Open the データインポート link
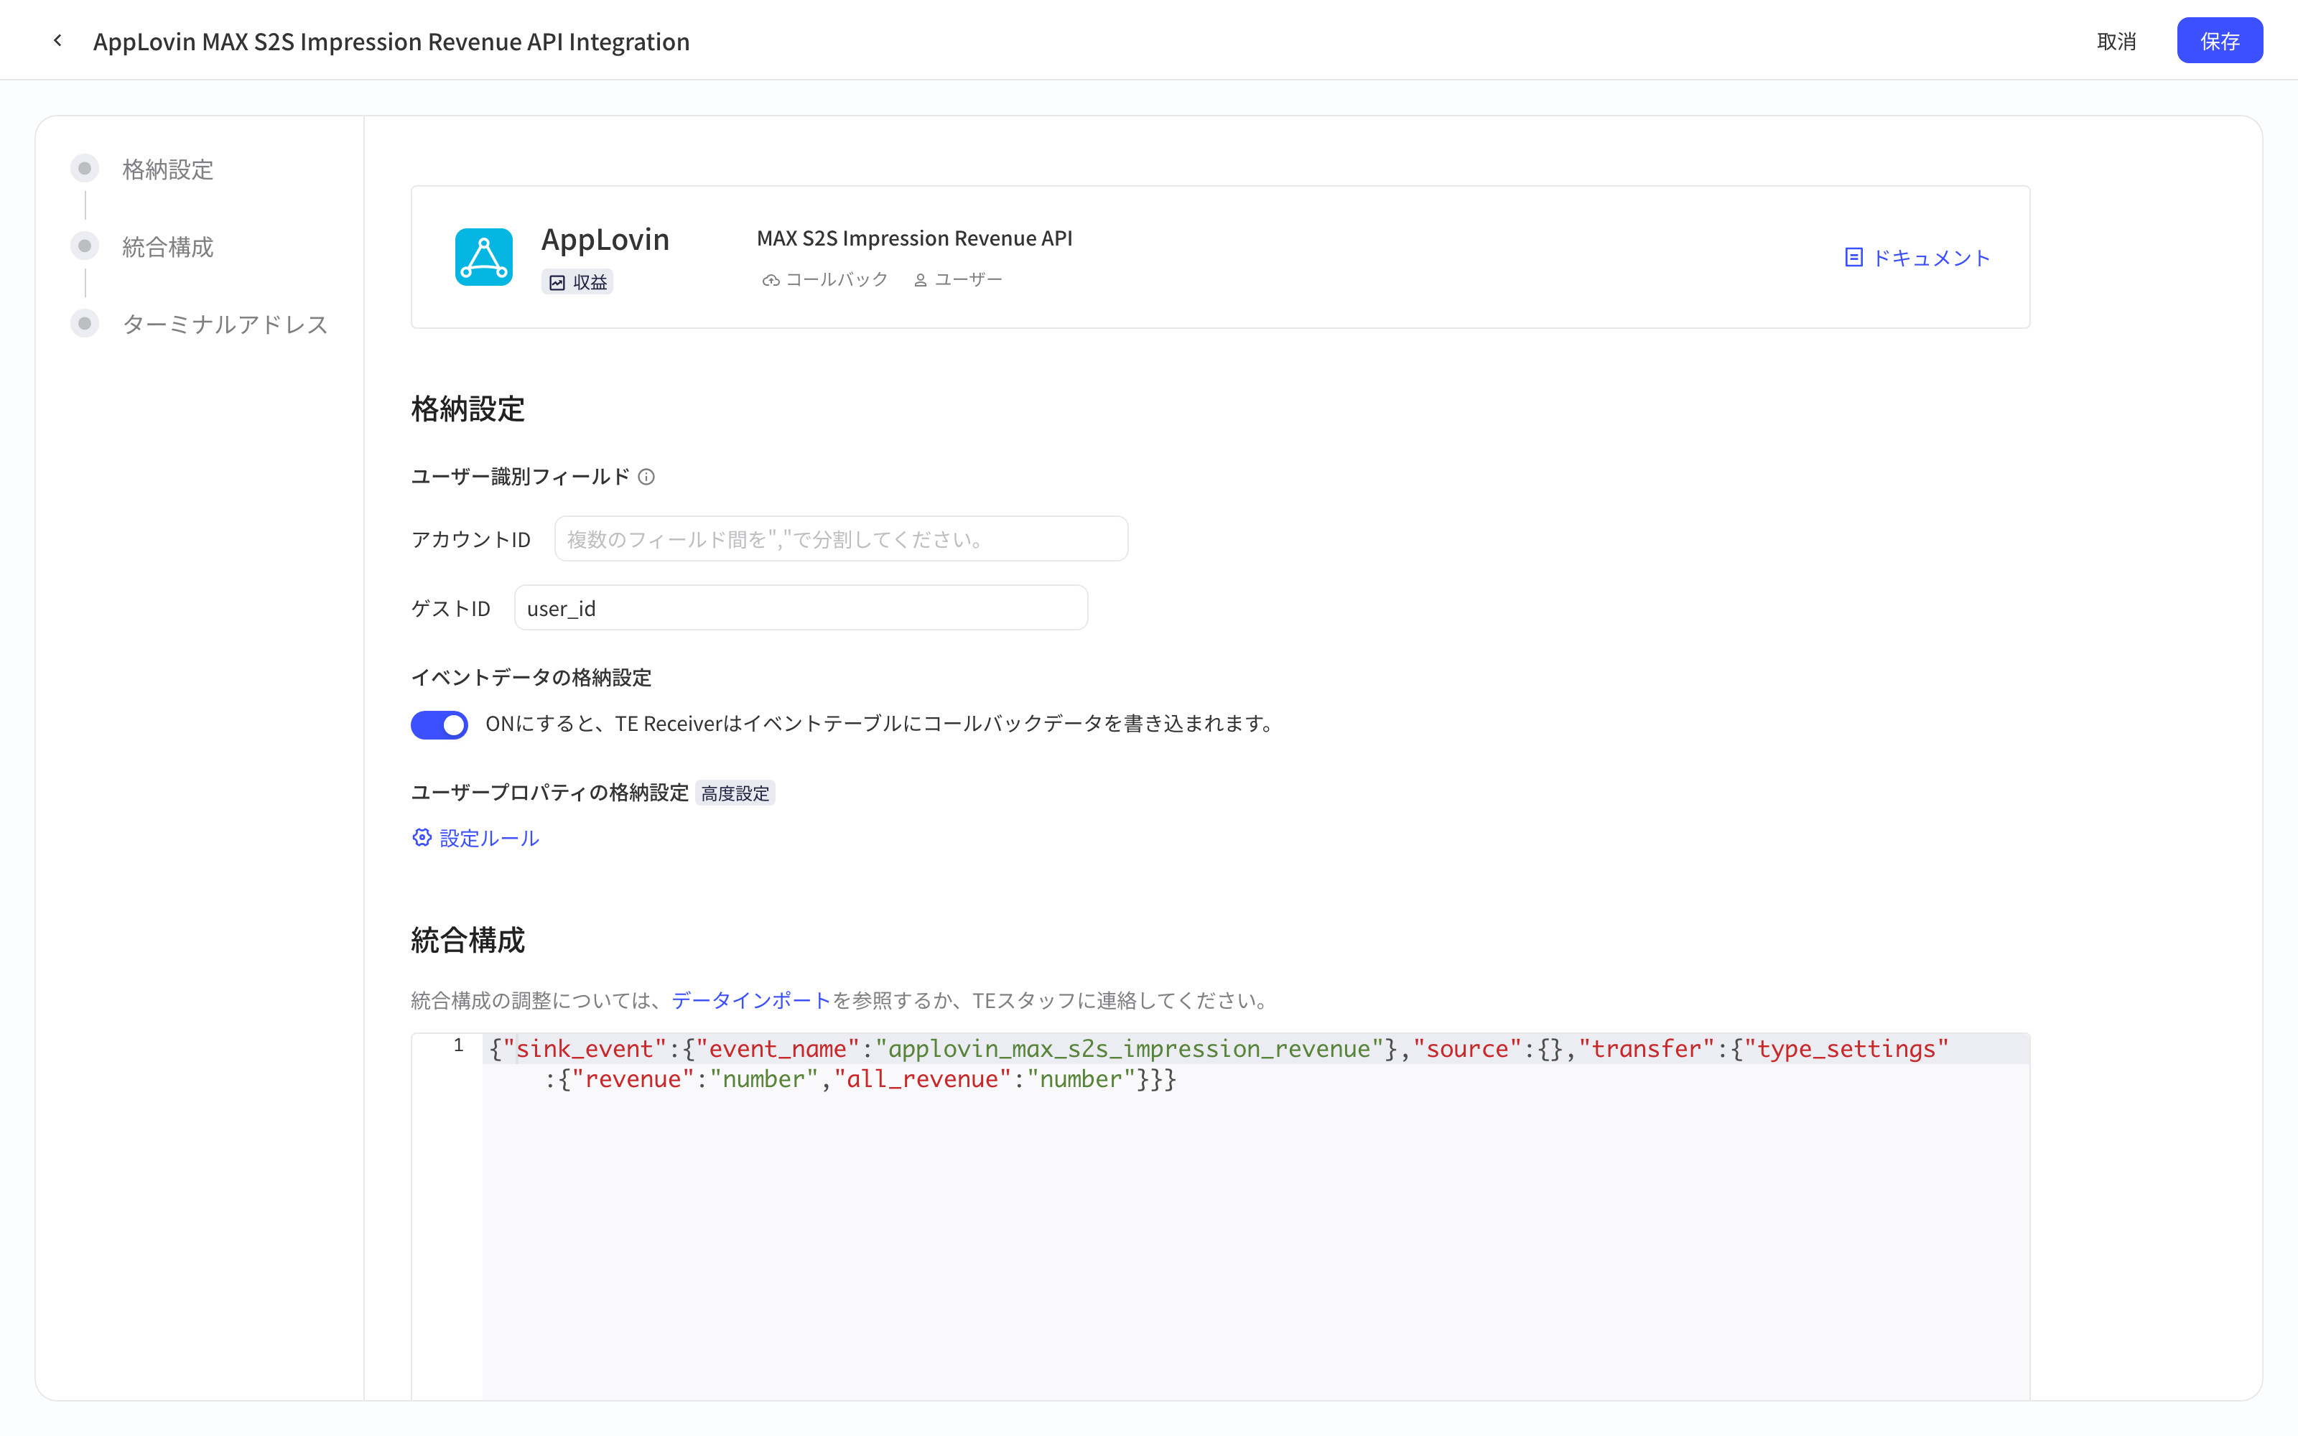Image resolution: width=2298 pixels, height=1436 pixels. click(x=751, y=1000)
